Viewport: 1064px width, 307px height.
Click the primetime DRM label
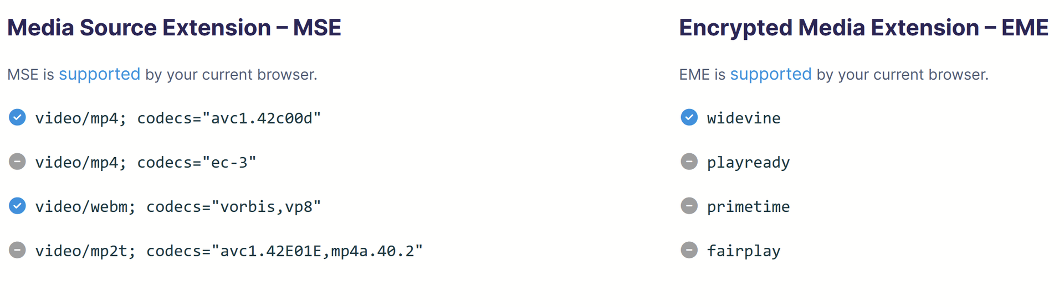pos(748,207)
